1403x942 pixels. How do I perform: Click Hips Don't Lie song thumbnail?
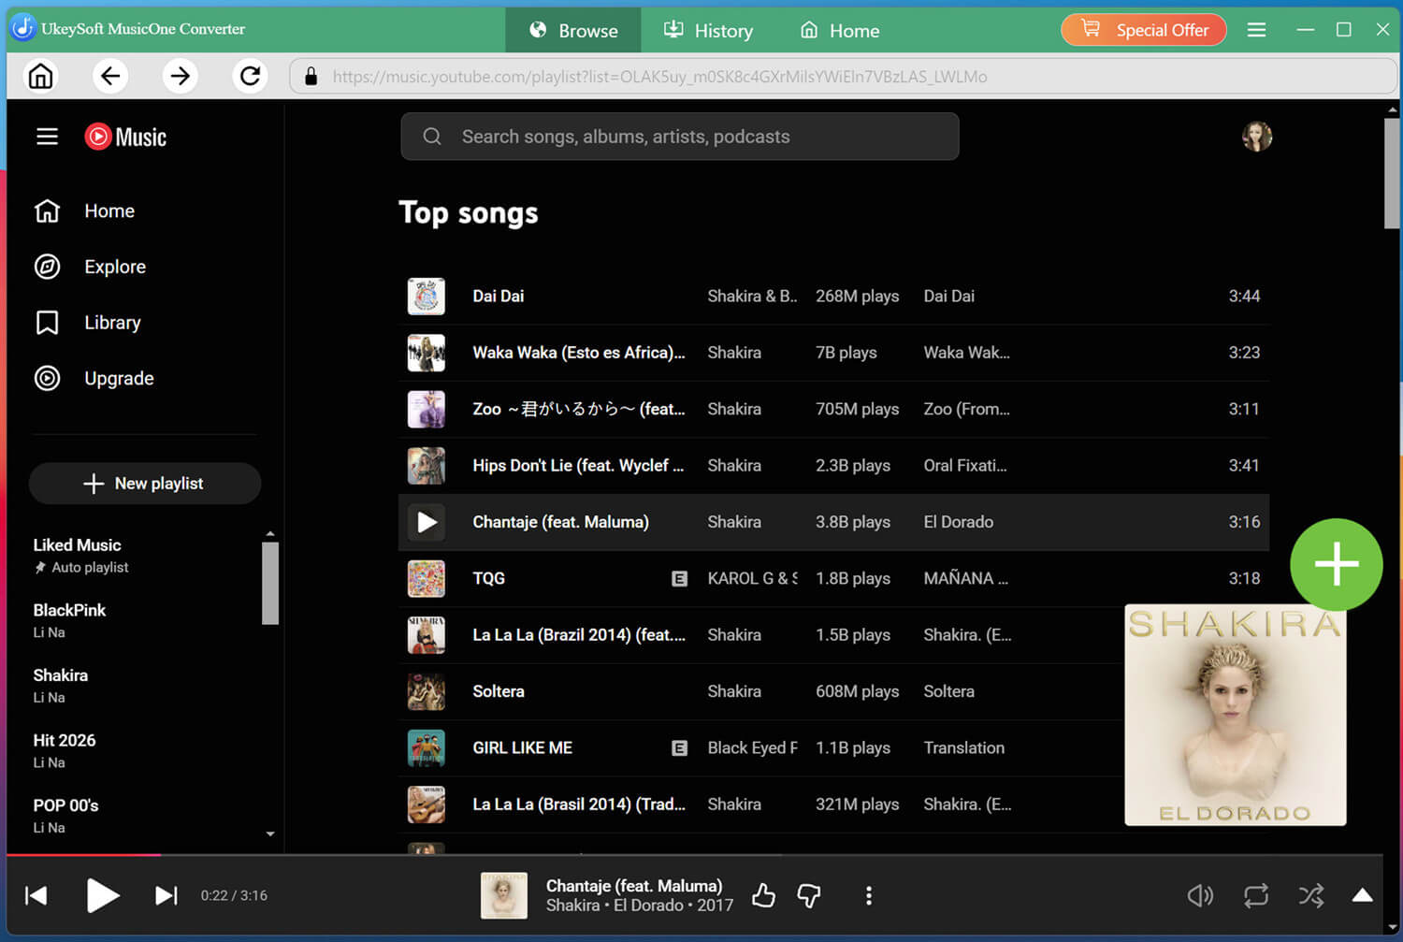click(x=427, y=466)
